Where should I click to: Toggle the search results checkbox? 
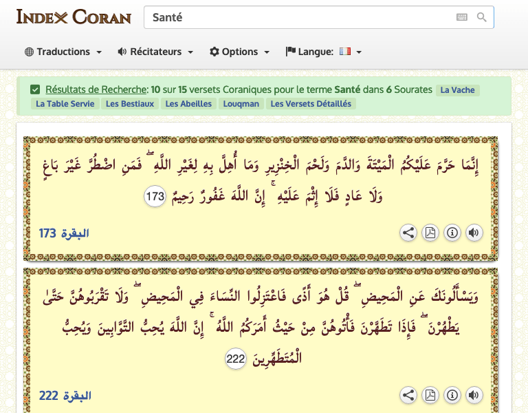(x=35, y=89)
